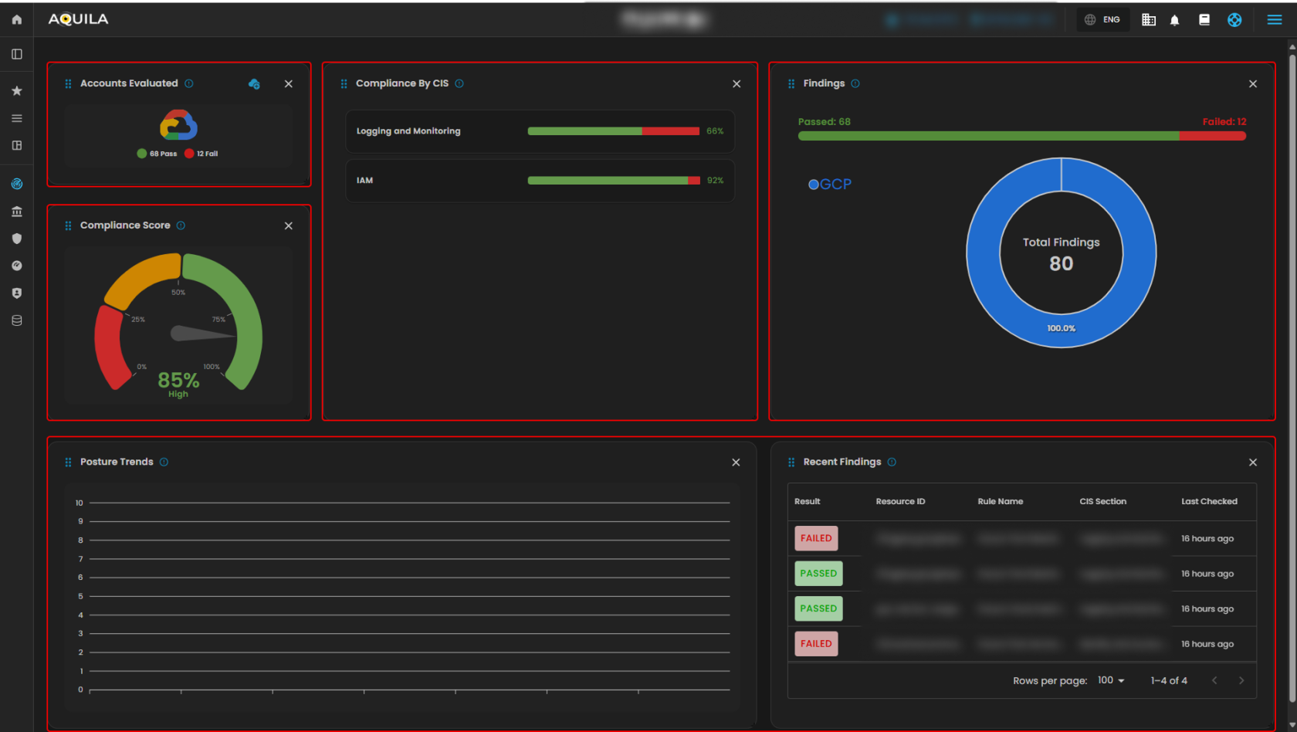Toggle the sidebar panel layout icon

17,54
